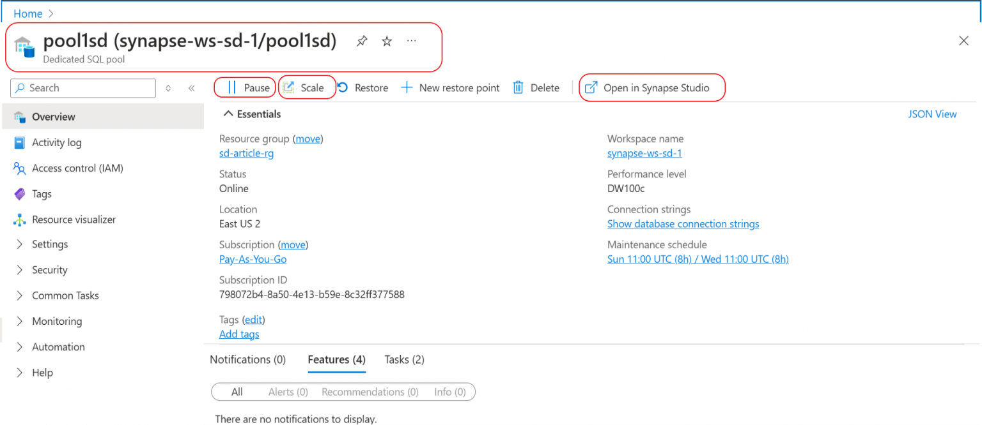The height and width of the screenshot is (425, 982).
Task: Open Pay-As-You-Go subscription link
Action: pos(253,259)
